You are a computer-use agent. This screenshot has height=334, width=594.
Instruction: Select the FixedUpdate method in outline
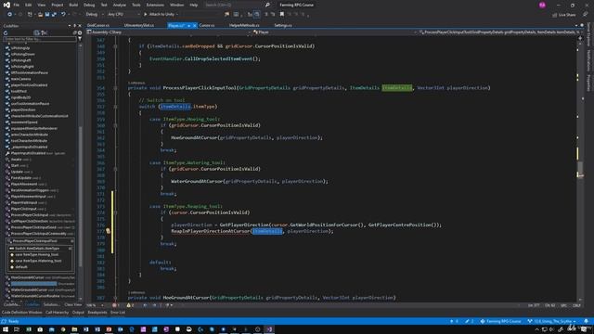point(20,177)
